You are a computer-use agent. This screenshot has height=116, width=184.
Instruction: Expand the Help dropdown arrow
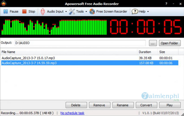coord(148,12)
